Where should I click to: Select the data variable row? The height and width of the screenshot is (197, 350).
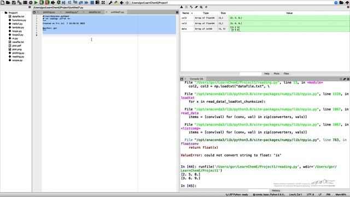click(265, 29)
